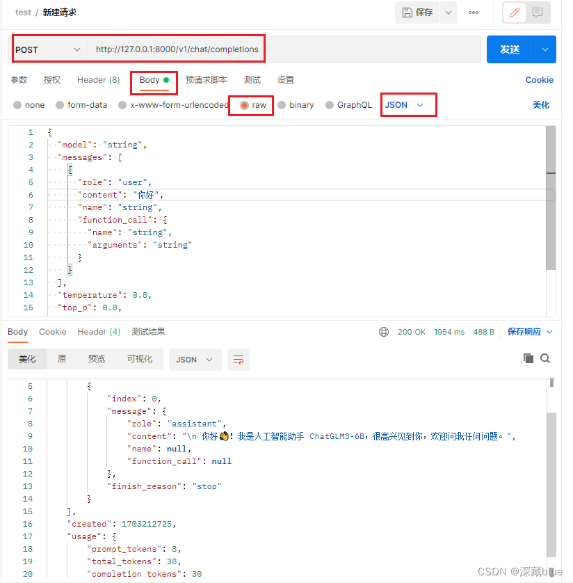Click the 新建请求 request title

pos(59,13)
